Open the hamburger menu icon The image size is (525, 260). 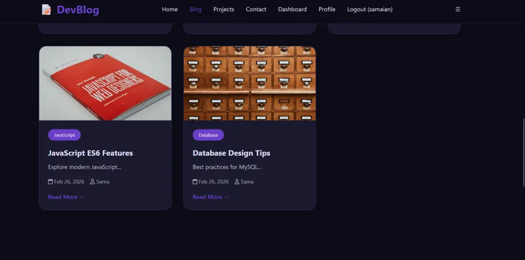click(458, 9)
